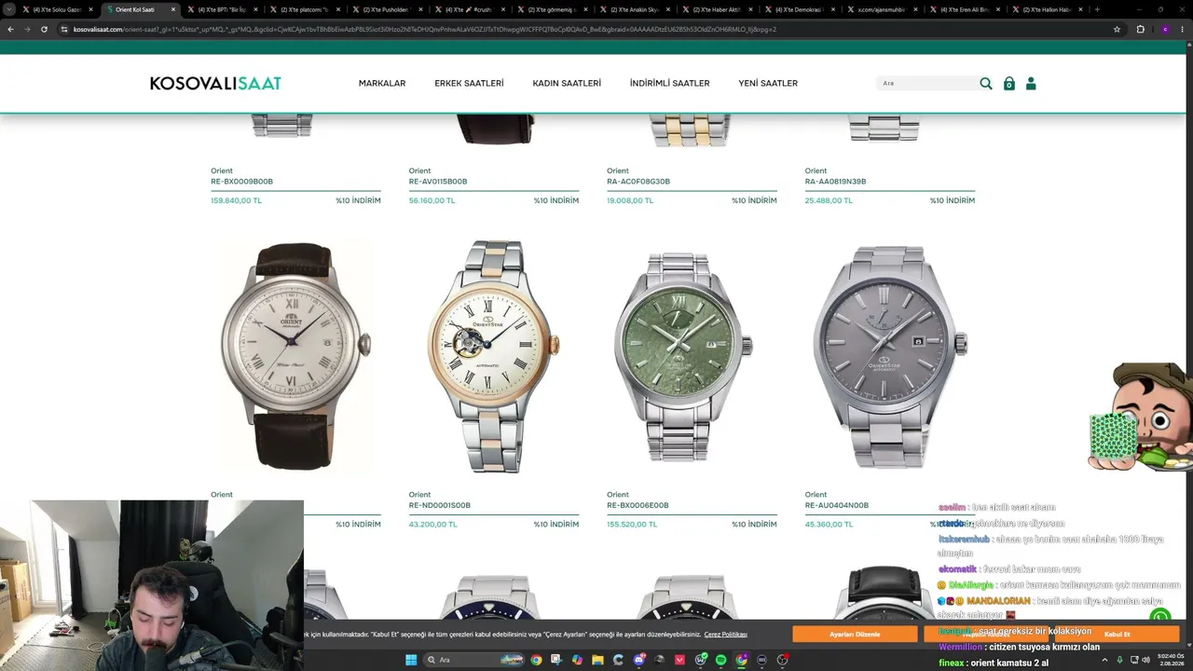Click the price 43.200,00 TL
The image size is (1193, 671).
click(432, 525)
